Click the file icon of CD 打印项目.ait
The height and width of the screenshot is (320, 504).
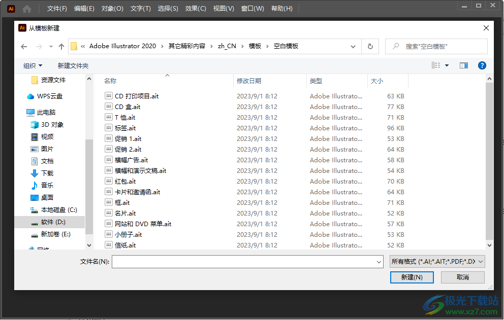[x=109, y=96]
